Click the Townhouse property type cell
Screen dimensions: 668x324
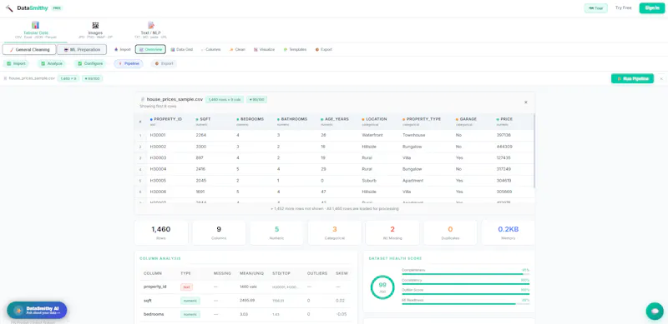point(413,135)
